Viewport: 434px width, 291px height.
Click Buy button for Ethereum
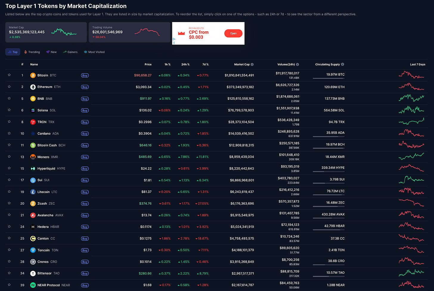tap(85, 87)
